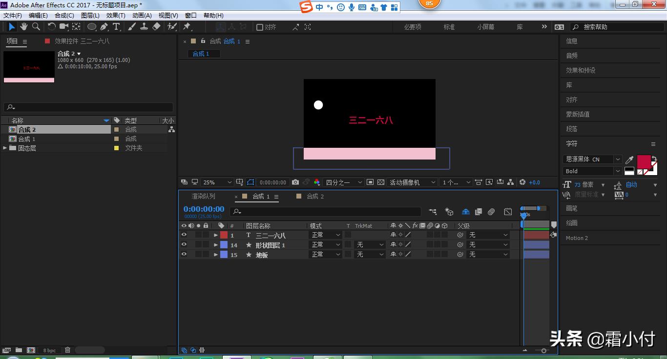
Task: Hide the 三二一六八 text layer
Action: pos(184,235)
